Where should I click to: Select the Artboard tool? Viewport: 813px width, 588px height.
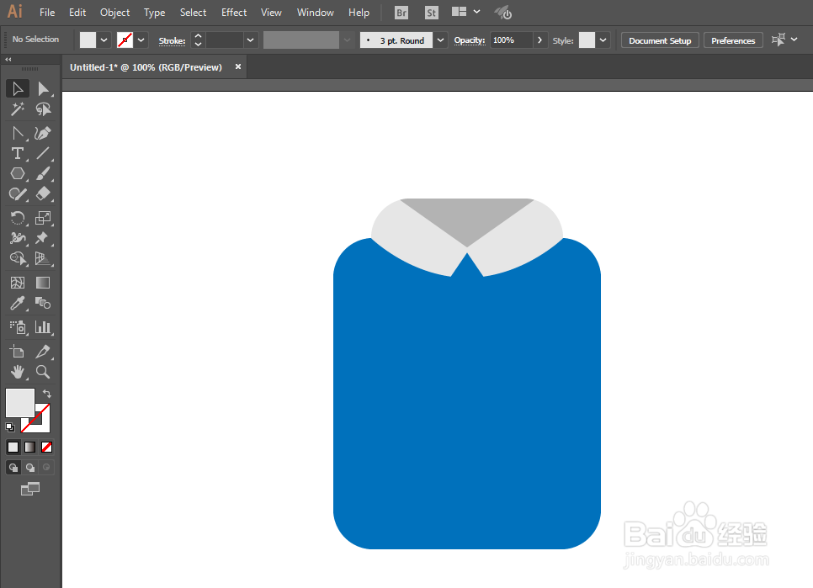pyautogui.click(x=18, y=352)
